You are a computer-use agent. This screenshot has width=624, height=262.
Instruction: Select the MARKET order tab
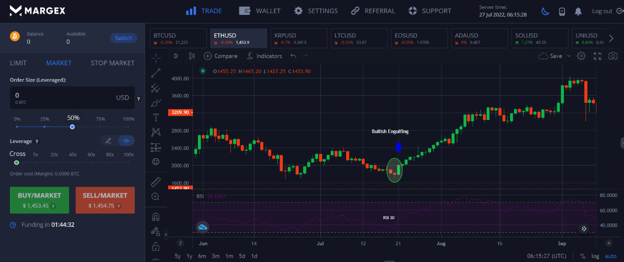[59, 63]
